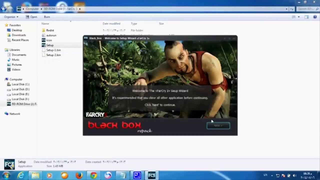Refresh the Explorer folder view
This screenshot has height=180, width=320.
291,9
